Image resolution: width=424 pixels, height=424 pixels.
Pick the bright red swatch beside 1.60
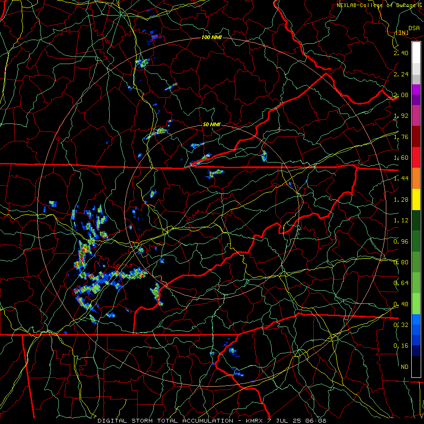416,157
